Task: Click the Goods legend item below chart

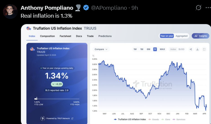Action: coord(154,119)
